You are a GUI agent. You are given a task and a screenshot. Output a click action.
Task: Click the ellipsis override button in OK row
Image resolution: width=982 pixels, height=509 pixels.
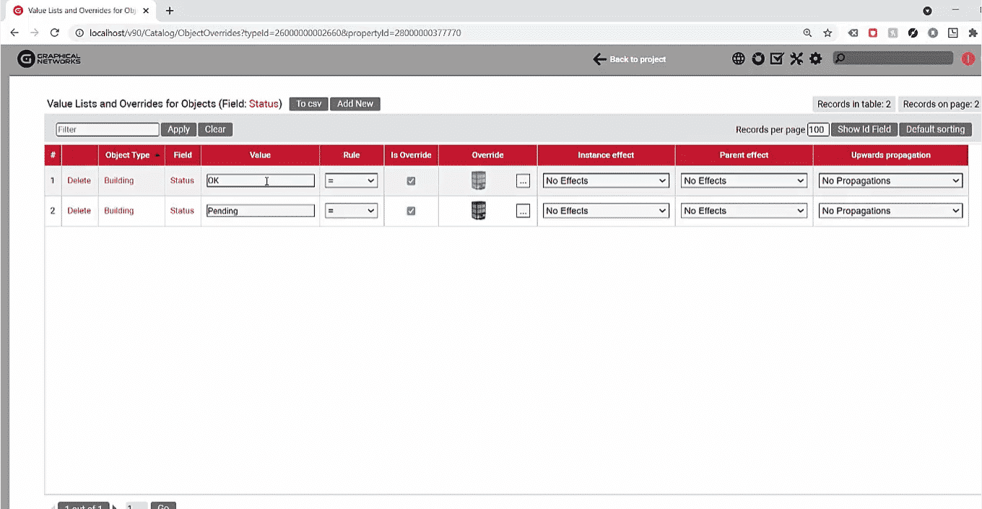(x=523, y=181)
